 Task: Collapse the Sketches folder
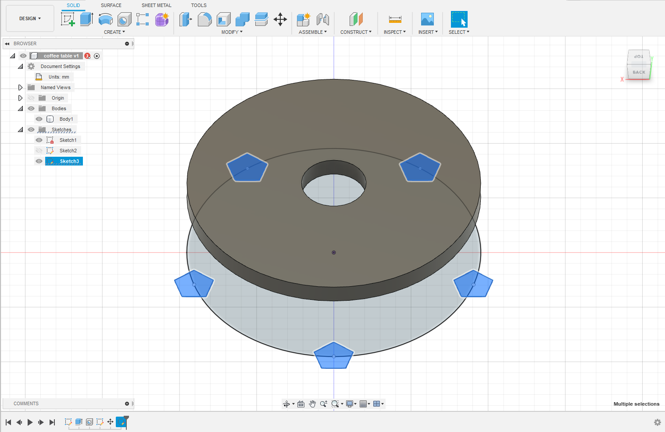click(20, 130)
